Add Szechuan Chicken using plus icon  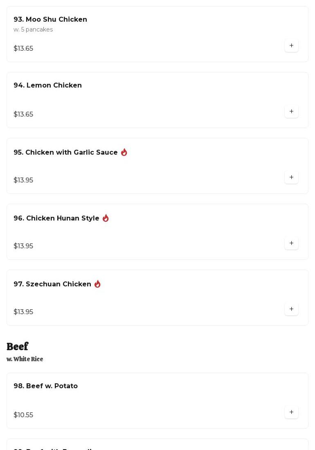coord(291,309)
